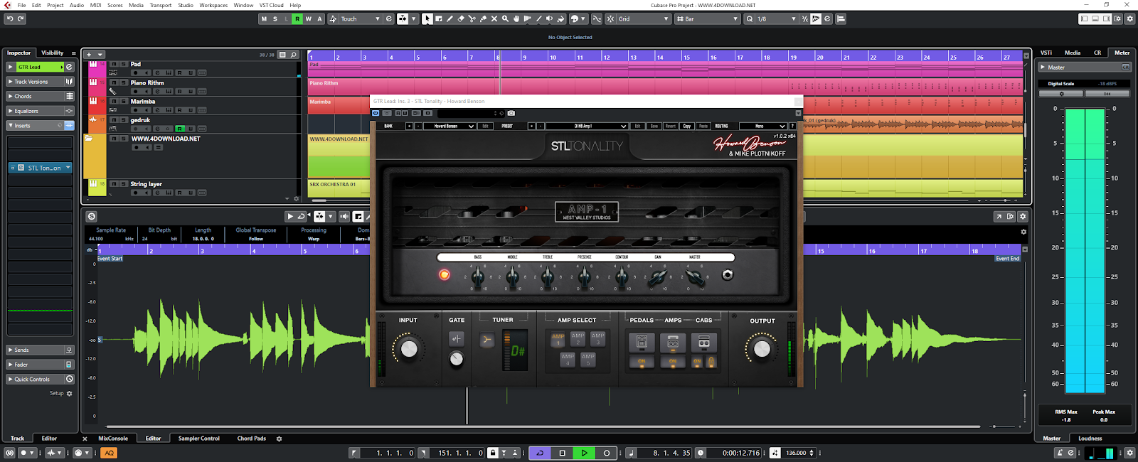Select AMP 3 in Amp Select
Image resolution: width=1138 pixels, height=462 pixels.
click(598, 338)
